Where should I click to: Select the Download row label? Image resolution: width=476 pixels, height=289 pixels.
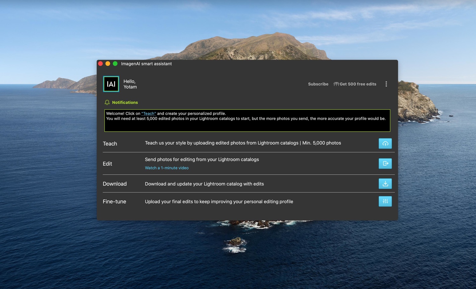coord(115,183)
